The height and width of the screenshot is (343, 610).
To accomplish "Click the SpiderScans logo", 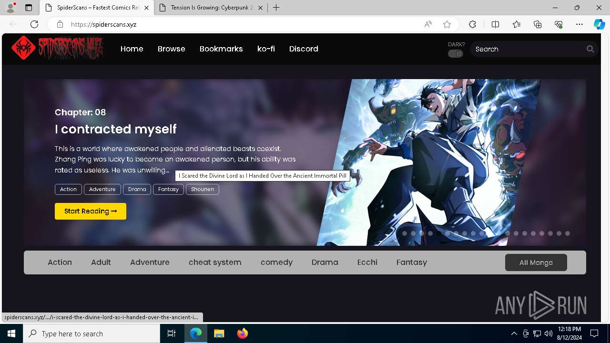I will pos(57,48).
